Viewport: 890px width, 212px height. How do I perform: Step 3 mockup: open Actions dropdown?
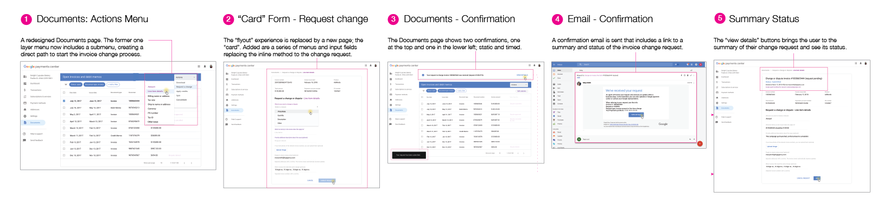(x=519, y=85)
